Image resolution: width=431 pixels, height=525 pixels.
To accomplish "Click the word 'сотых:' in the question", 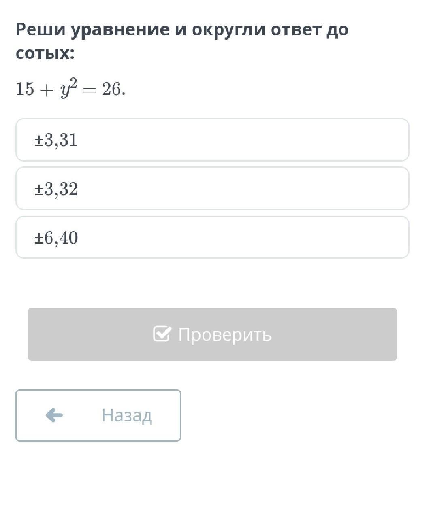I will pyautogui.click(x=45, y=53).
